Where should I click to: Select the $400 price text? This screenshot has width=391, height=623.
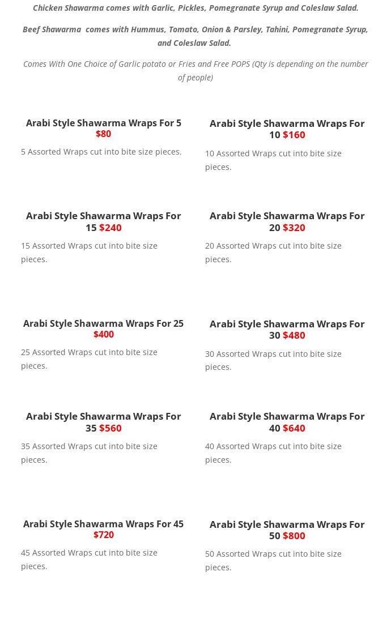point(104,335)
